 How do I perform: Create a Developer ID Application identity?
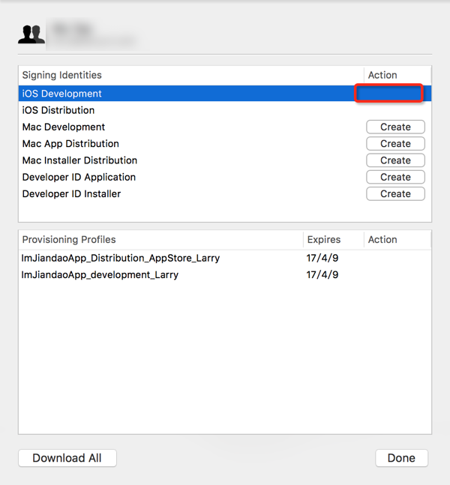pos(395,177)
